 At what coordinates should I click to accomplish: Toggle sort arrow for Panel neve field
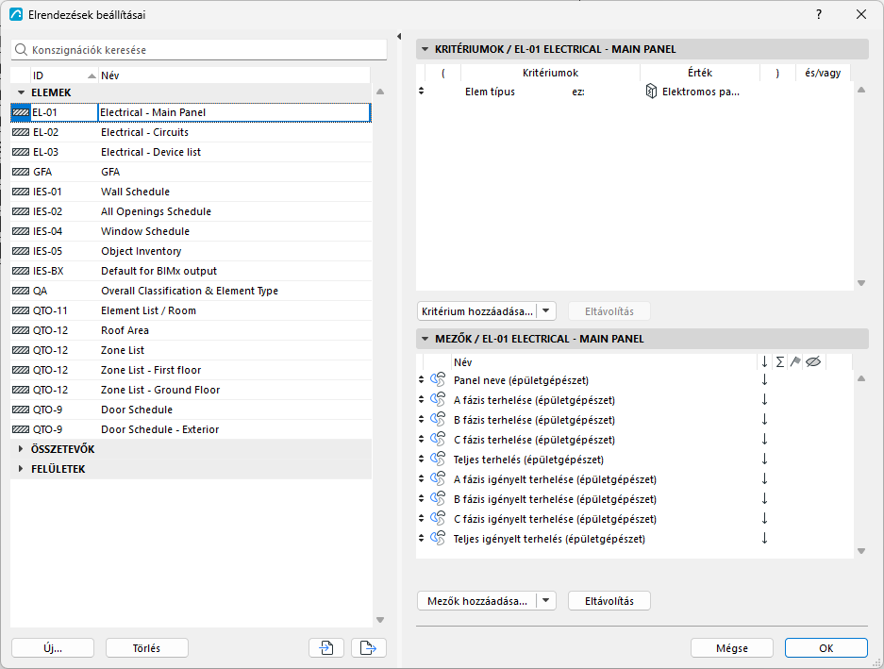[x=764, y=379]
